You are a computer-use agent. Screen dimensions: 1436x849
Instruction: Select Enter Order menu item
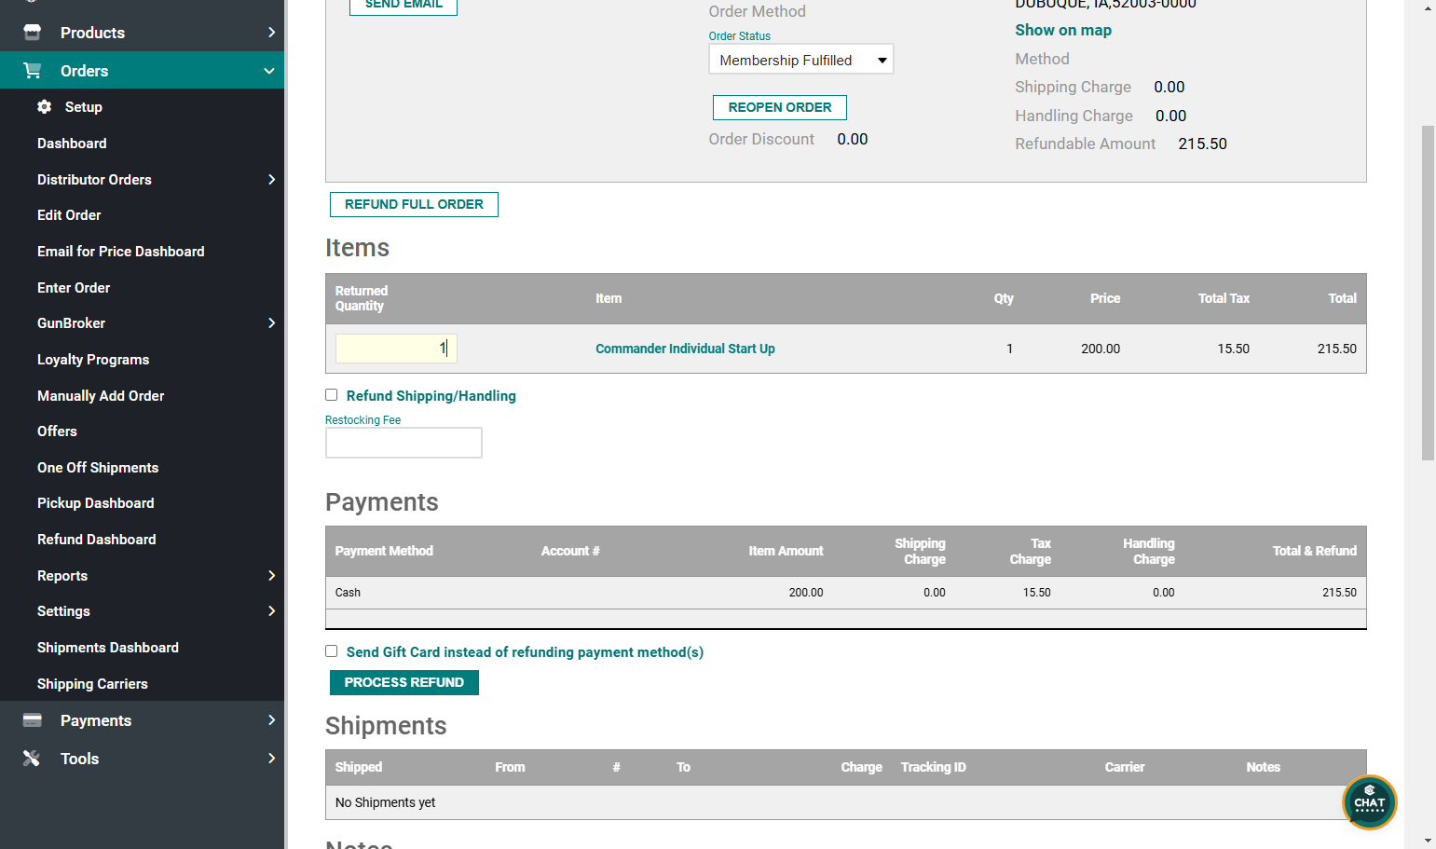tap(74, 288)
